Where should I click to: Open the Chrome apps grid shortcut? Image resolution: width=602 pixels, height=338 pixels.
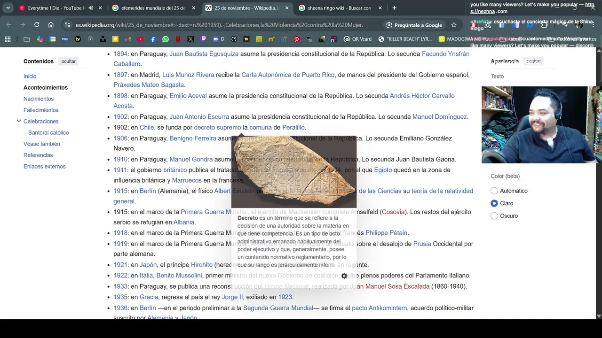[8, 39]
